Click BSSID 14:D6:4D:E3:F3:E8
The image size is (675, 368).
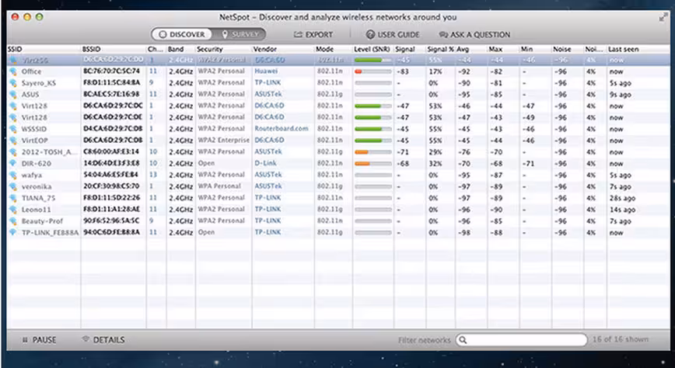point(111,163)
